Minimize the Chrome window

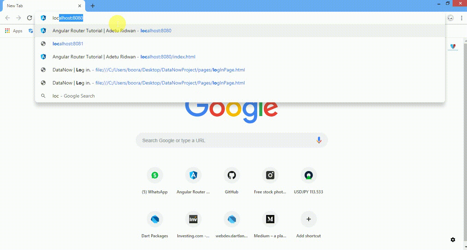click(x=438, y=3)
